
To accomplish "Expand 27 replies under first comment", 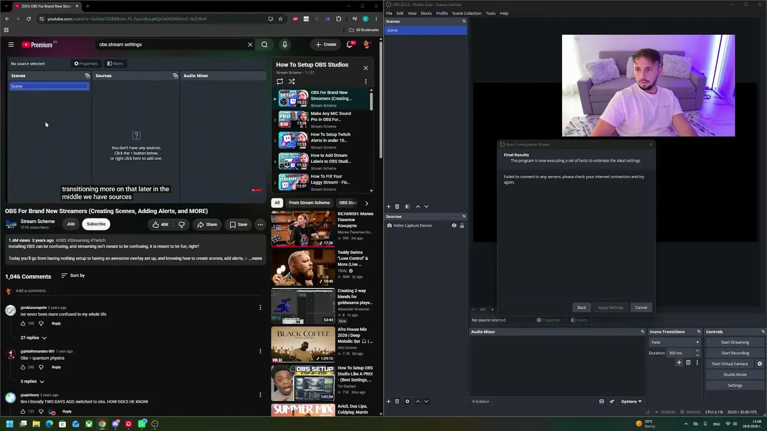I will click(34, 338).
